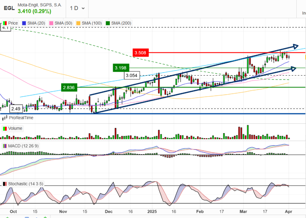Image resolution: width=306 pixels, height=218 pixels.
Task: Open the 1 D timeframe dropdown
Action: coord(77,8)
